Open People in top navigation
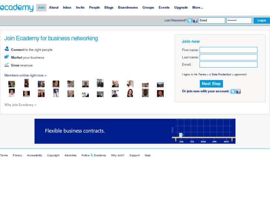Screen dimensions: 270x202 tap(94, 7)
